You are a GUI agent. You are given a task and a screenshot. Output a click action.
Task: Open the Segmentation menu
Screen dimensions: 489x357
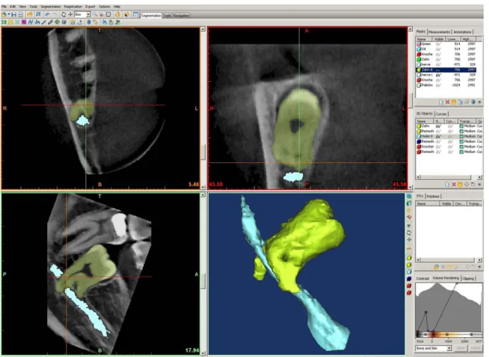(50, 7)
